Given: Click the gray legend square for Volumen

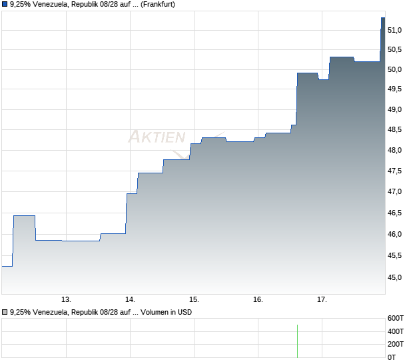Looking at the screenshot, I should pyautogui.click(x=5, y=312).
